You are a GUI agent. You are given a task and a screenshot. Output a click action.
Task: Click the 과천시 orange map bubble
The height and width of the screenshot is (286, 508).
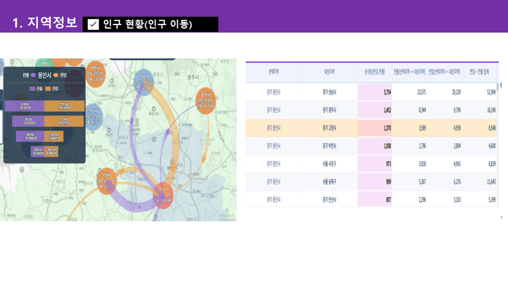[x=95, y=74]
